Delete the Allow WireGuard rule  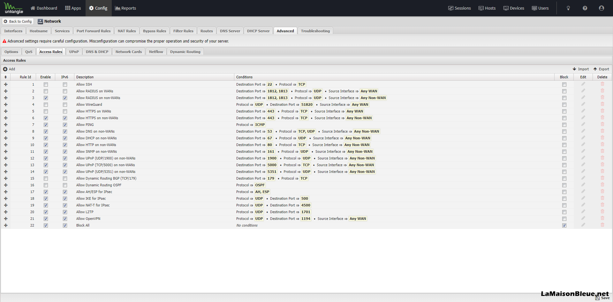602,104
